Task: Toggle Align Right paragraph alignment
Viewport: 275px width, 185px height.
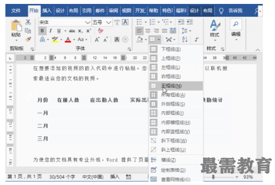Action: coord(156,31)
